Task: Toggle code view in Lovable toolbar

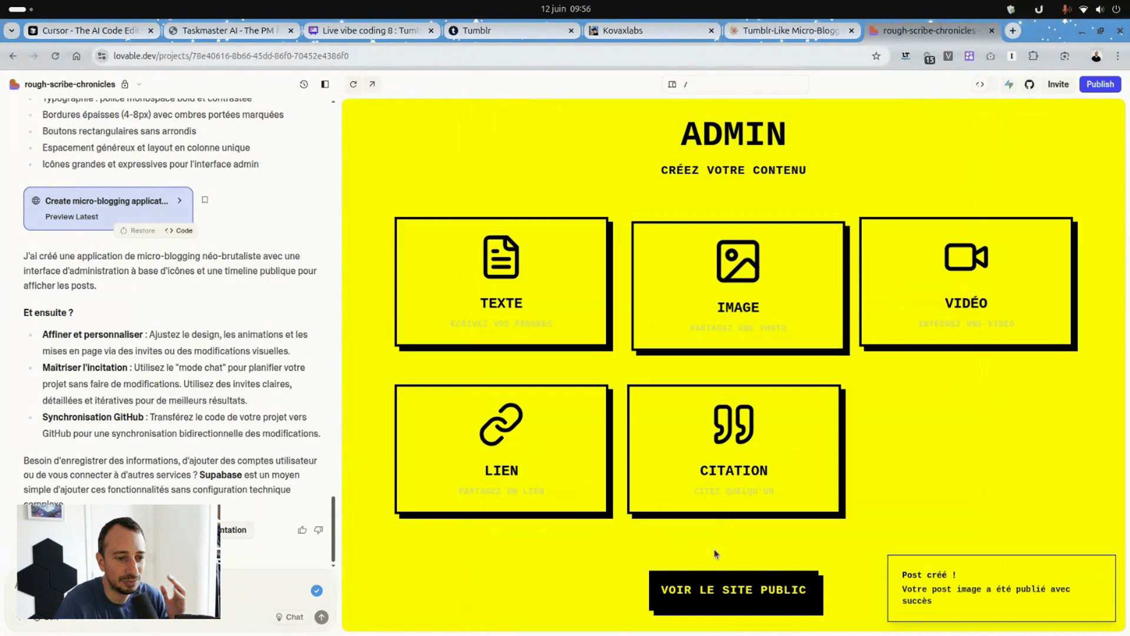Action: coord(980,84)
